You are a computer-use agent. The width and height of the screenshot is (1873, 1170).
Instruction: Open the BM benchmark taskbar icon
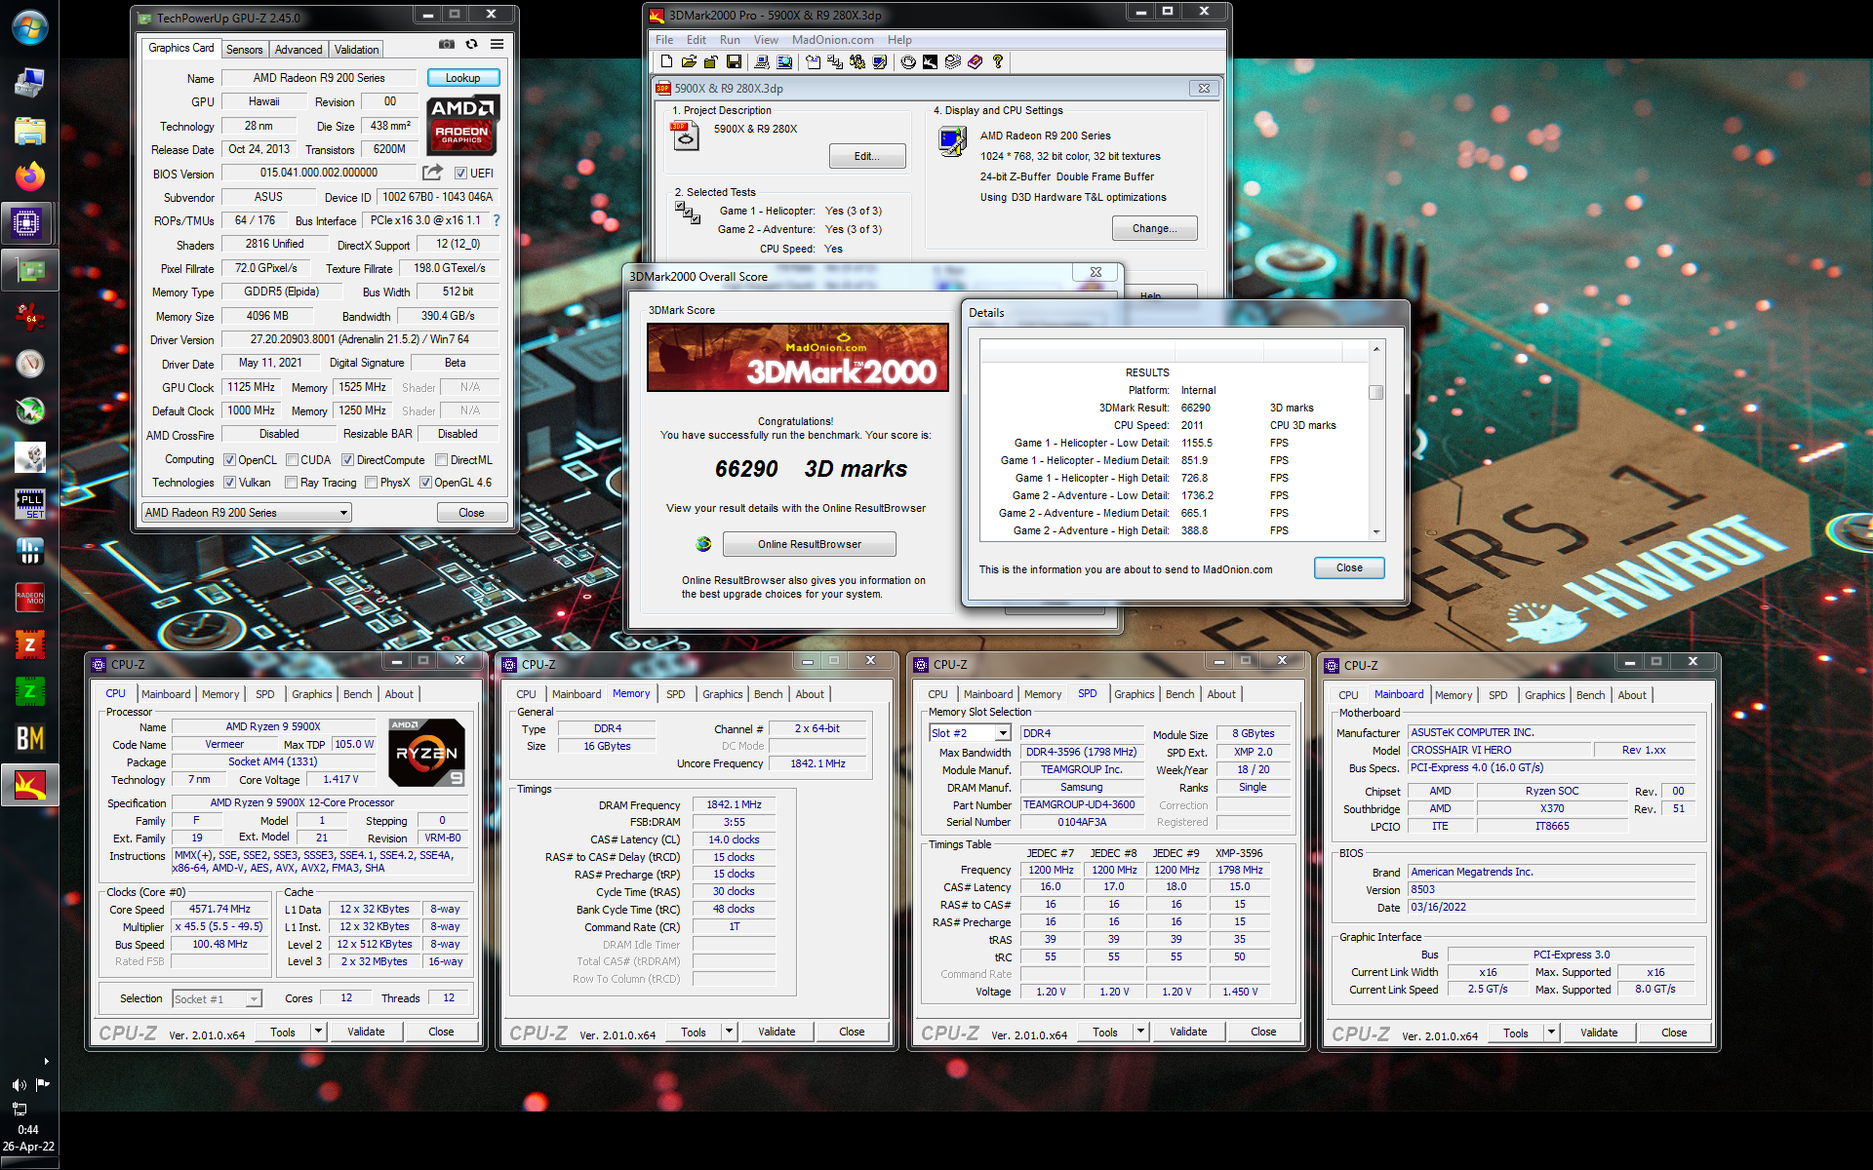pos(29,738)
